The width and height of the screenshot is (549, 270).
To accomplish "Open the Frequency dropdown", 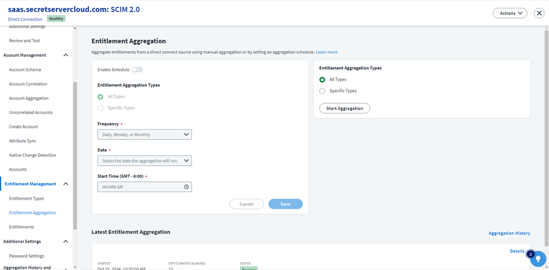I will pyautogui.click(x=144, y=135).
